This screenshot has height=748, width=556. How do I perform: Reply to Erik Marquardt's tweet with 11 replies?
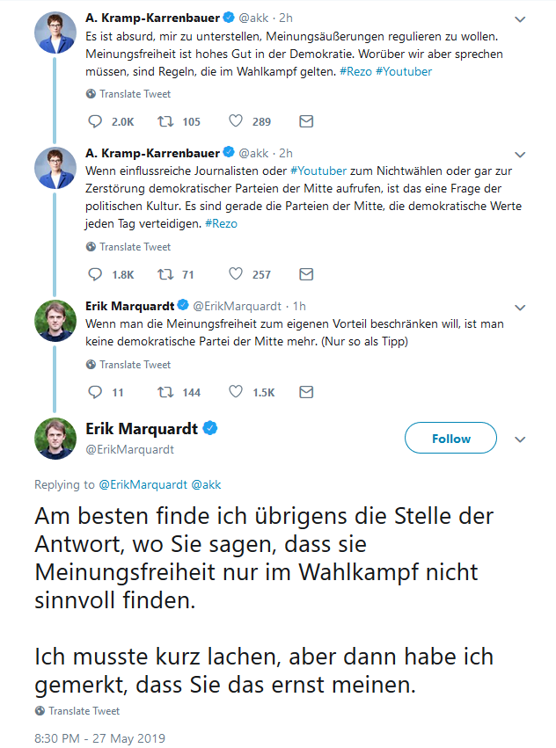96,392
